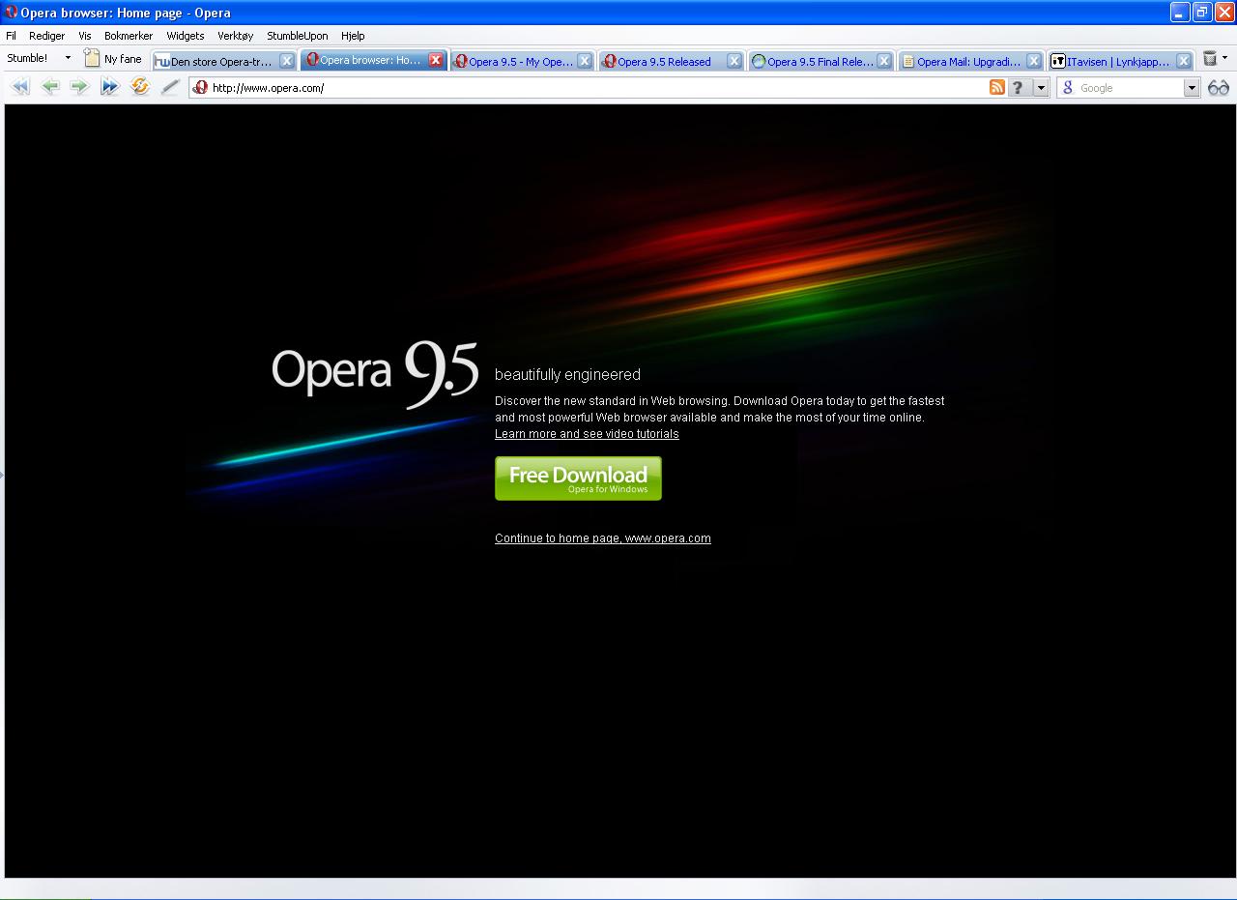Click the Fast Forward button
1237x900 pixels.
(x=109, y=87)
